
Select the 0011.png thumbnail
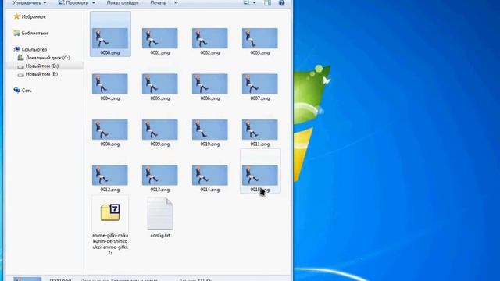coord(260,130)
